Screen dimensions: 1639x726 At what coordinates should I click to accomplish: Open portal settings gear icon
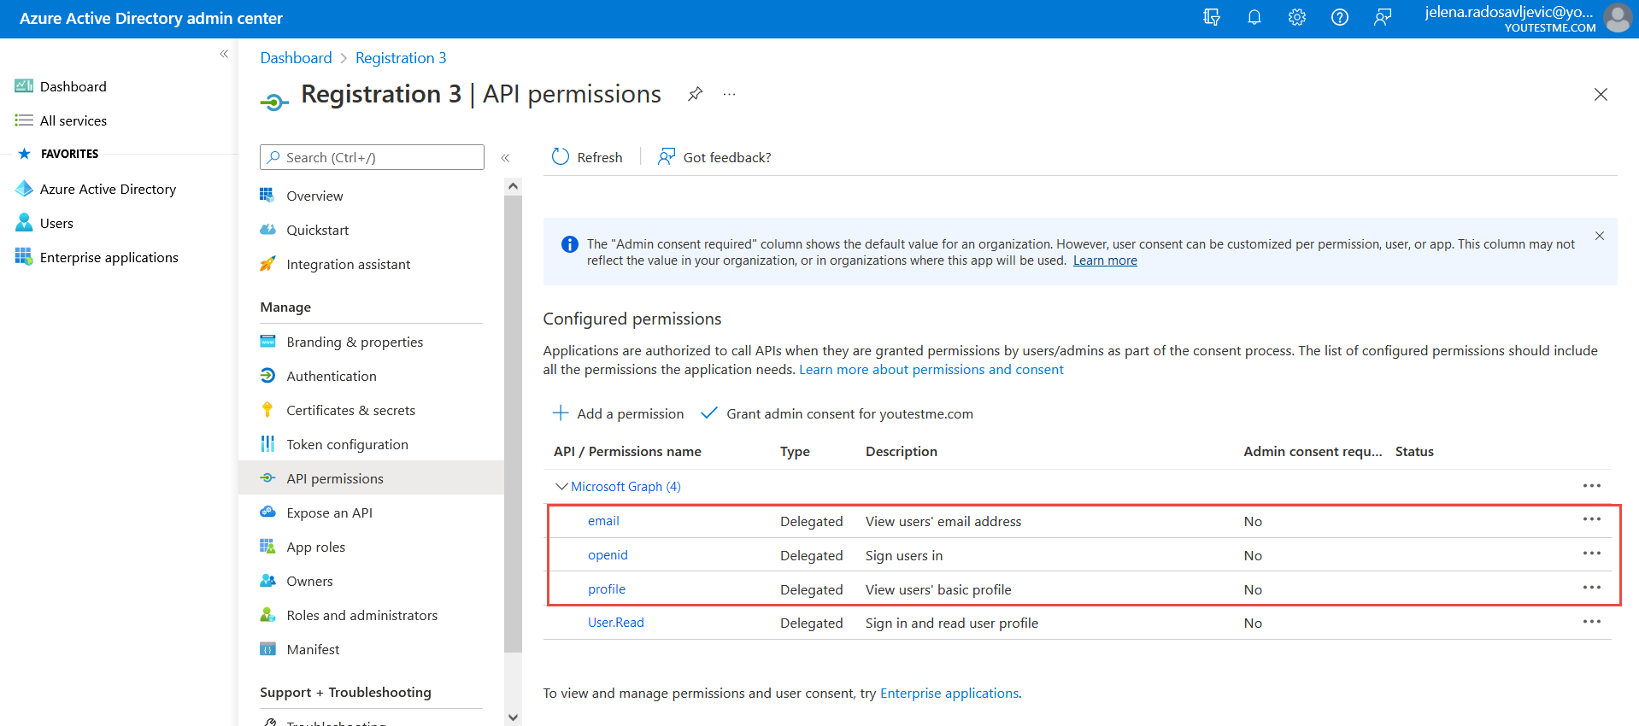[1296, 18]
